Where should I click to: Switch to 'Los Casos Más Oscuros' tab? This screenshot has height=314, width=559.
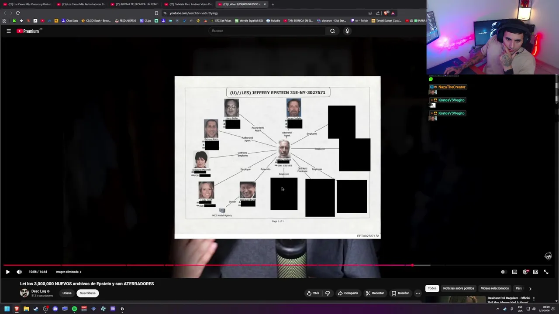click(27, 4)
